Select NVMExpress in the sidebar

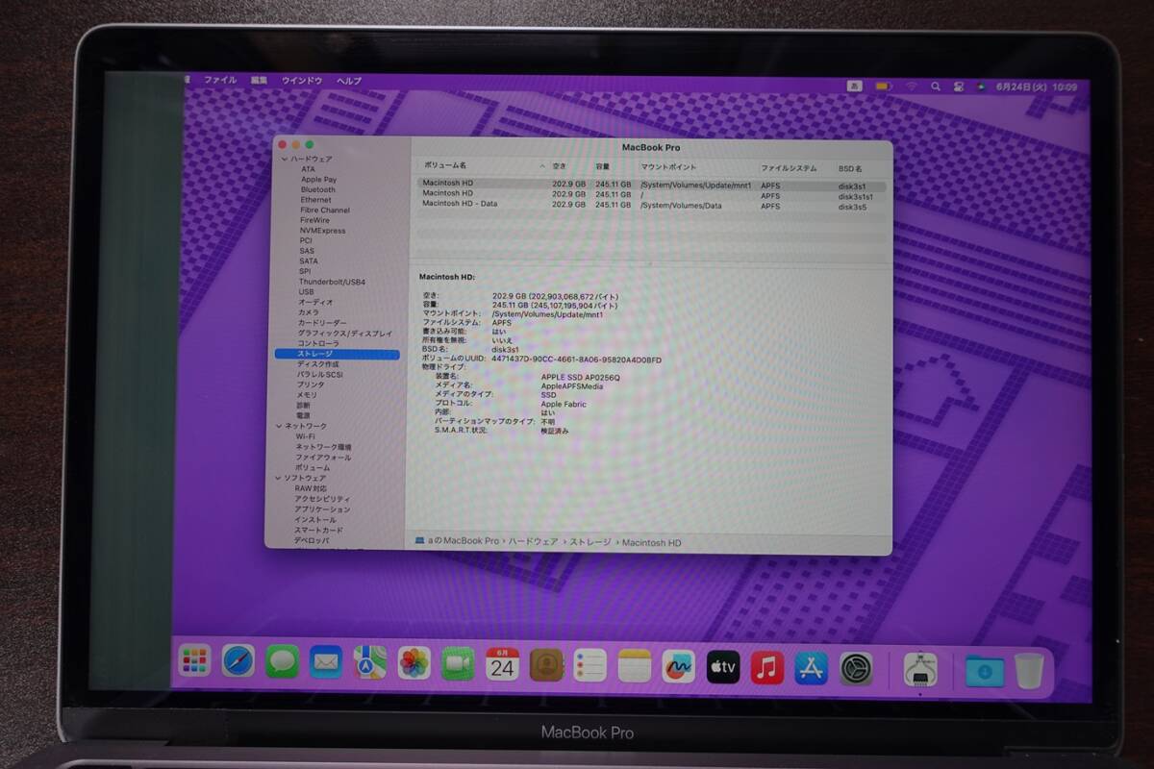[322, 231]
